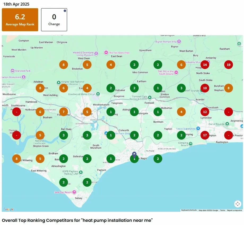
Task: Open the info tooltip on the Change card
Action: click(x=64, y=11)
